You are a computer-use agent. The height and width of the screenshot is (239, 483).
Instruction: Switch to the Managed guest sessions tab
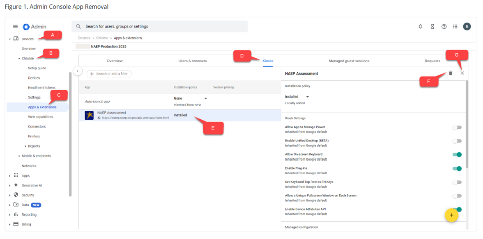(x=349, y=61)
